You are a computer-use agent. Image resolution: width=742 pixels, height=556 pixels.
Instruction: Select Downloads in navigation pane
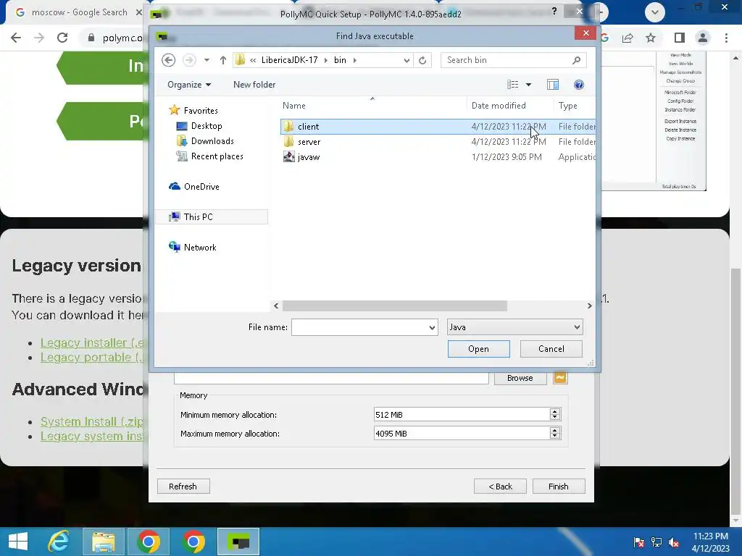pos(212,141)
